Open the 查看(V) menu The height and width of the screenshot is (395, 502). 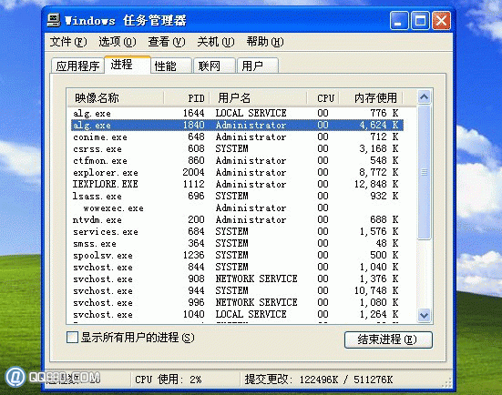[x=167, y=42]
